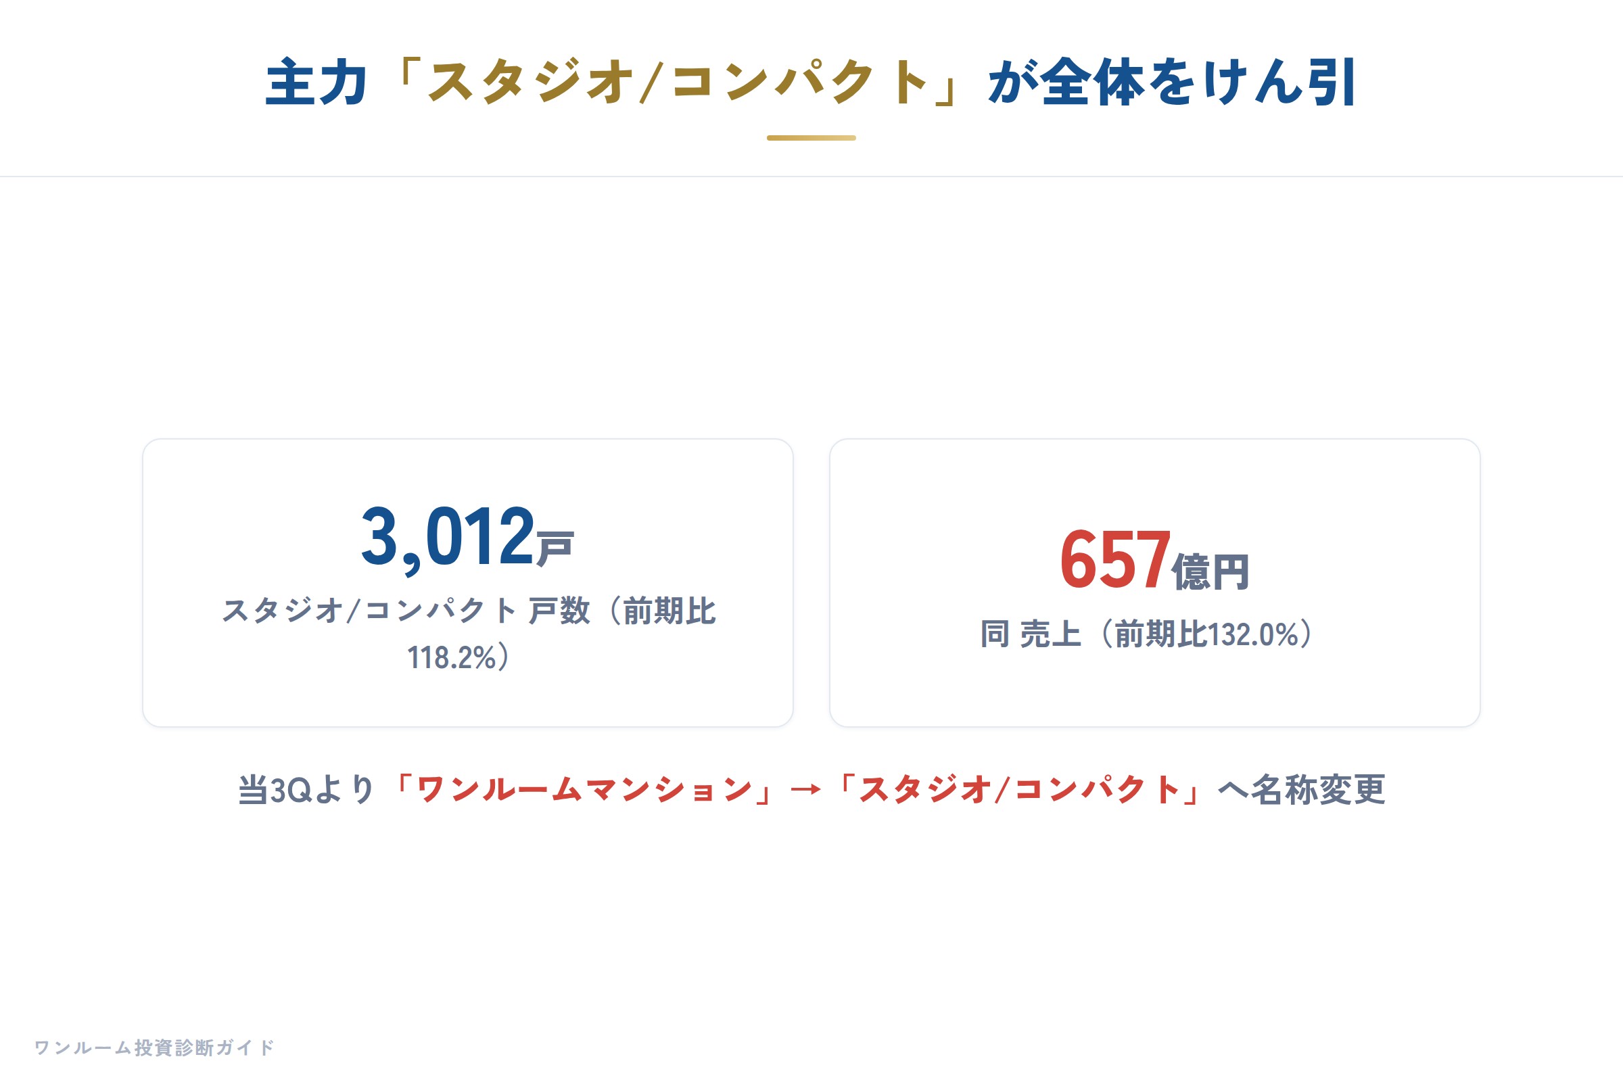Click the "億円" unit beside 657
Screen dimensions: 1623x1082
(x=1210, y=572)
